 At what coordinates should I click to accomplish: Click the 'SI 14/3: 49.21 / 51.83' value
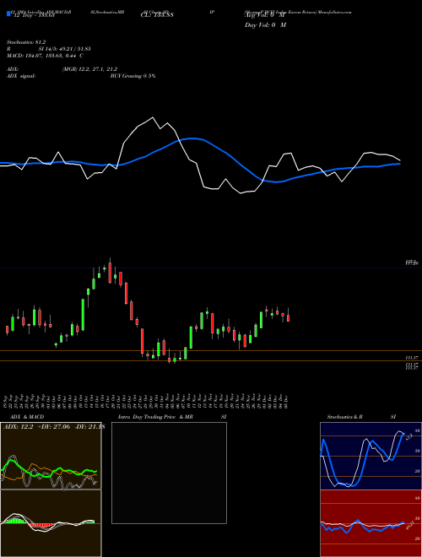[x=65, y=49]
